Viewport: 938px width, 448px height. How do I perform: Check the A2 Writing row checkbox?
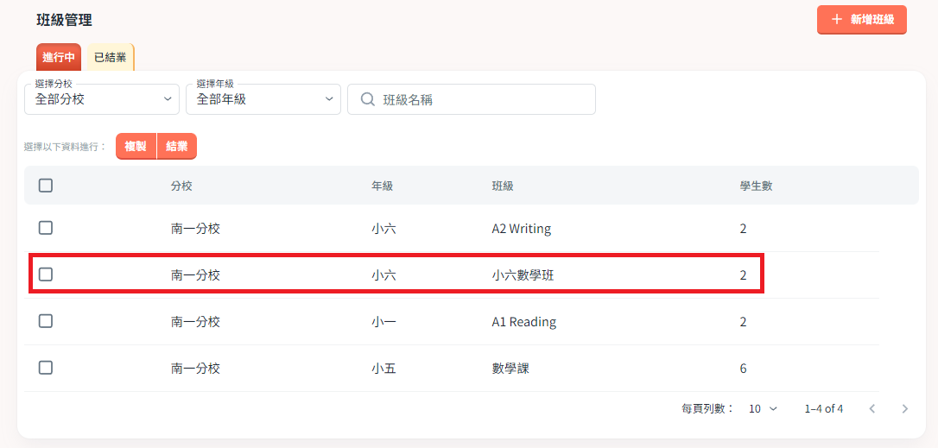coord(46,228)
